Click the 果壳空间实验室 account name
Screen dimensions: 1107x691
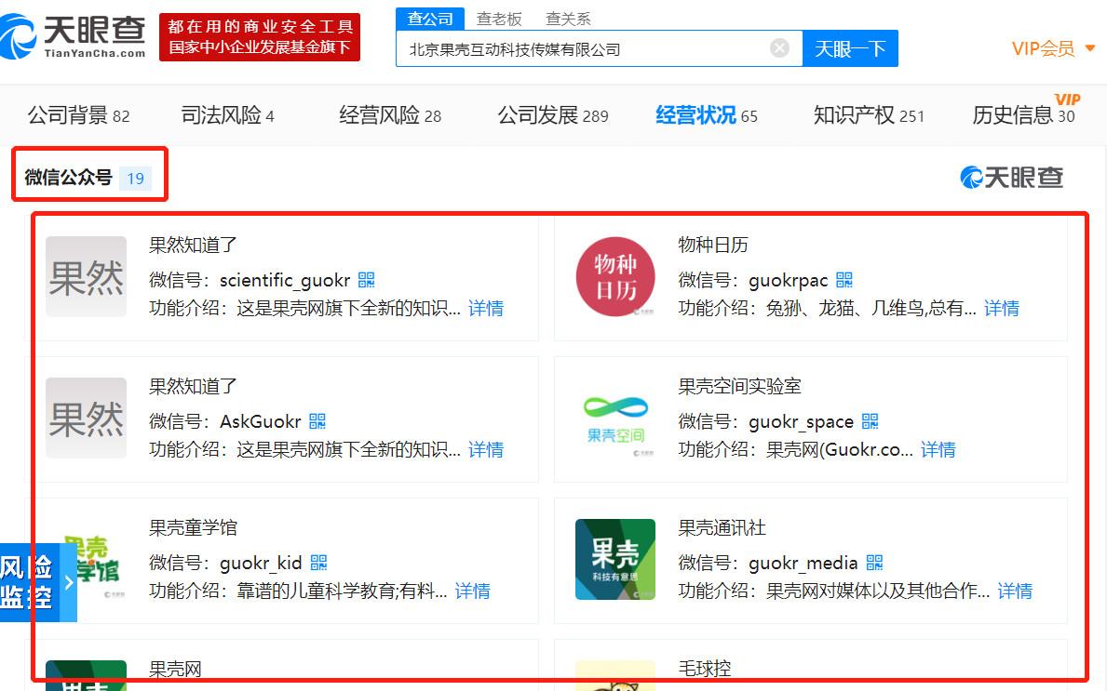coord(739,386)
